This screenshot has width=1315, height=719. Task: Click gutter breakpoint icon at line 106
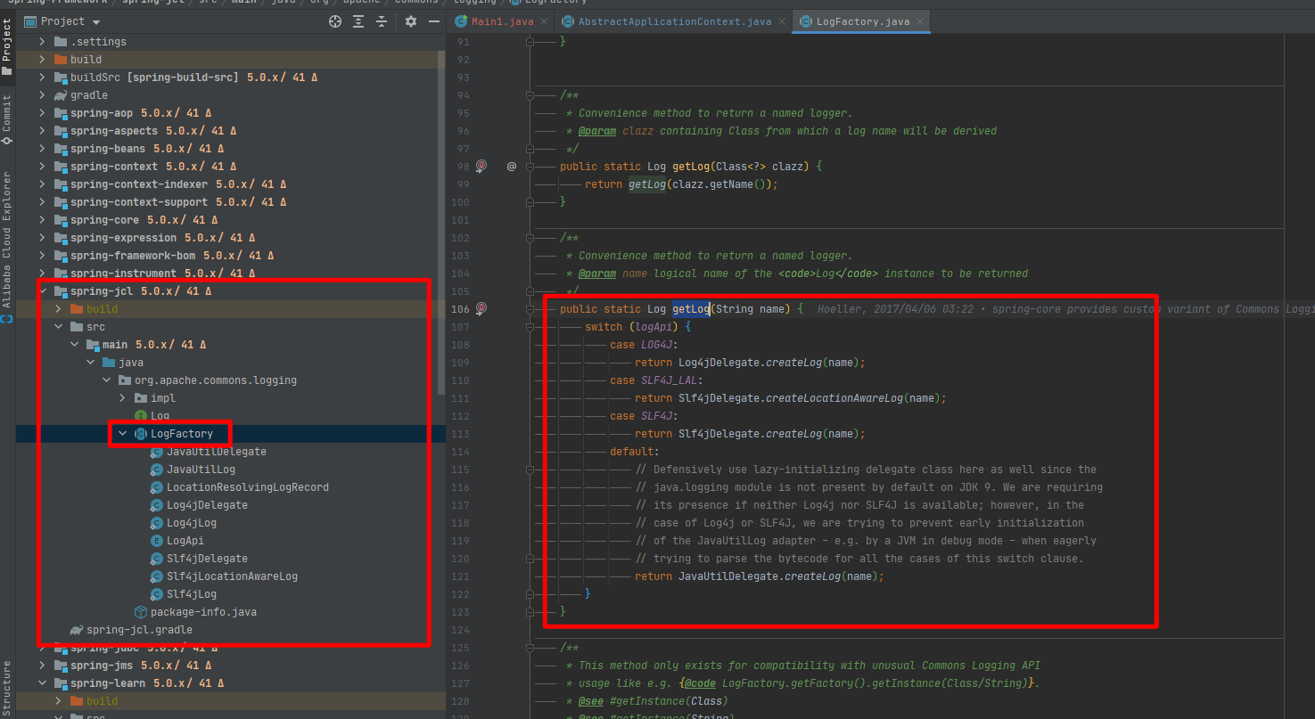(481, 308)
